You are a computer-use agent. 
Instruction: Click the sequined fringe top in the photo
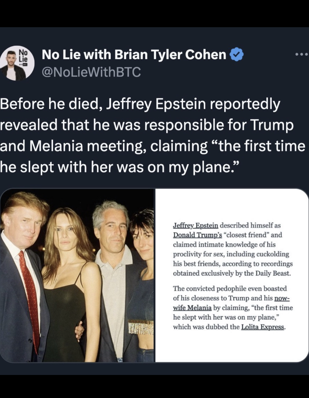[141, 327]
